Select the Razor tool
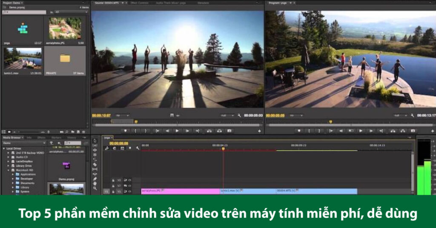Screen dimensions: 436x228 click(95, 164)
